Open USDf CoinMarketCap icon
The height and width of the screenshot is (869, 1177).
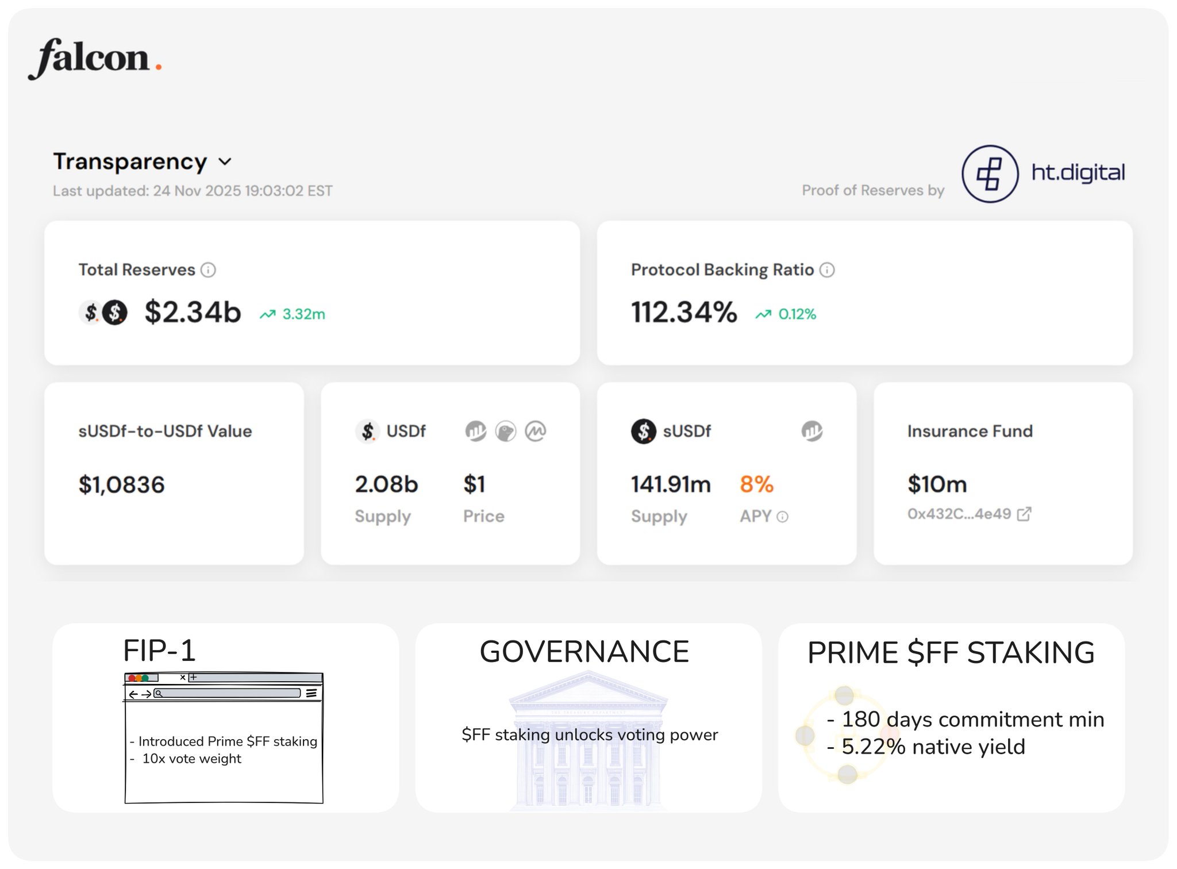click(536, 431)
